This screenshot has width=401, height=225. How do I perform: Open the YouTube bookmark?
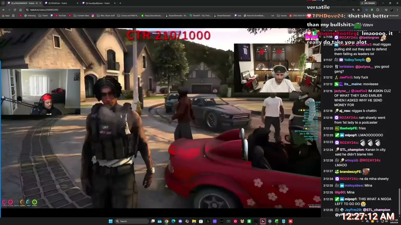(60, 16)
